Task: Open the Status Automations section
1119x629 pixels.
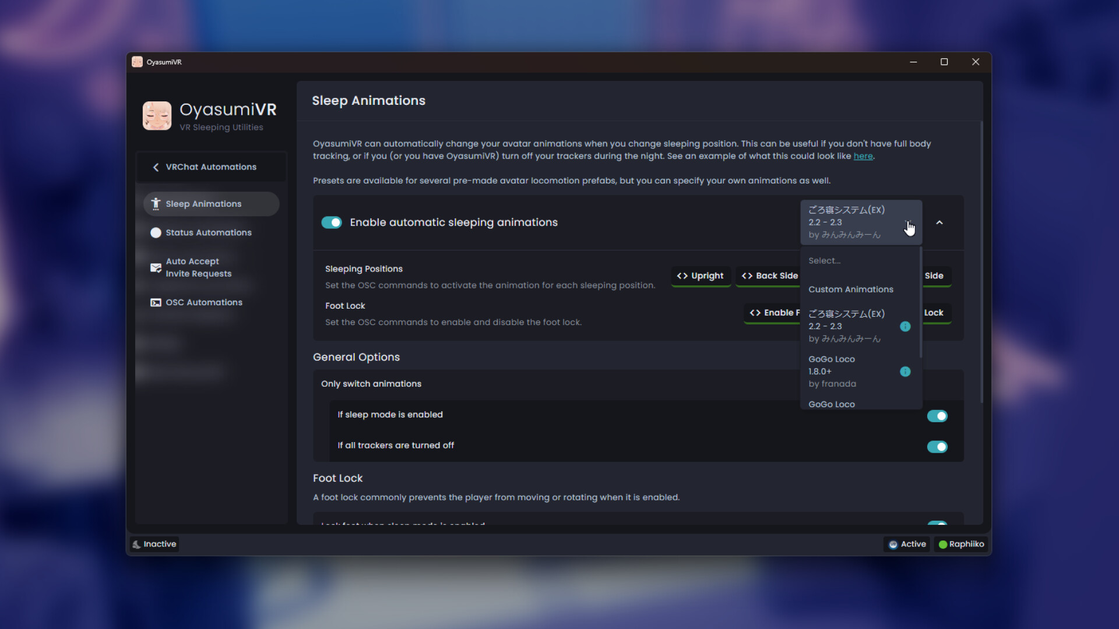Action: [x=209, y=232]
